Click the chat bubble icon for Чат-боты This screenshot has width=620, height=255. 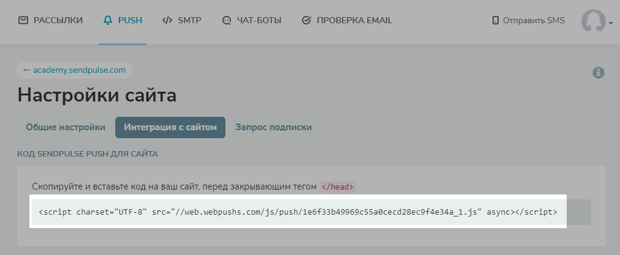point(227,21)
